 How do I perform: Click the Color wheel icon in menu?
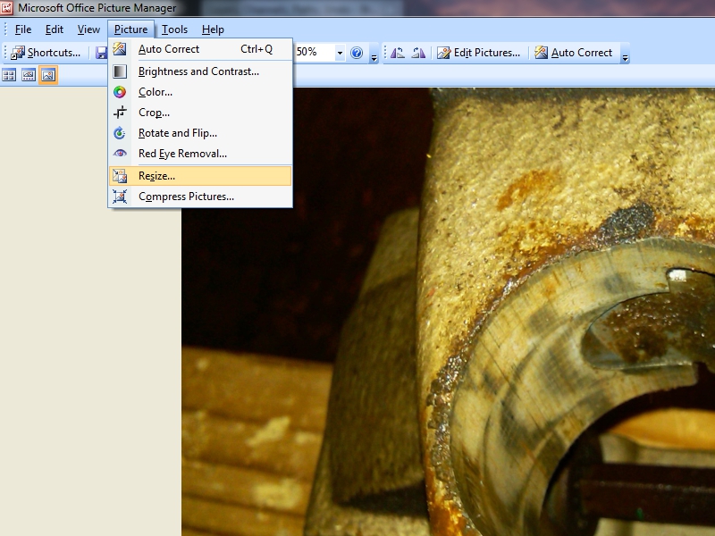point(120,92)
